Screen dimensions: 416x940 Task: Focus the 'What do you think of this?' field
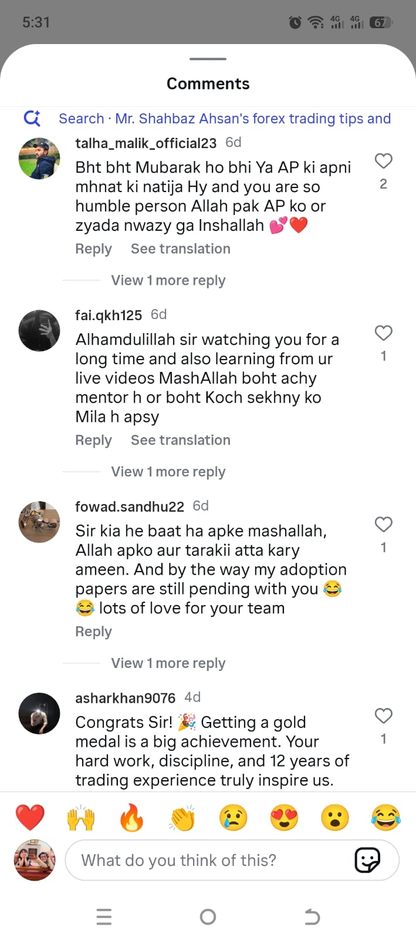[211, 860]
